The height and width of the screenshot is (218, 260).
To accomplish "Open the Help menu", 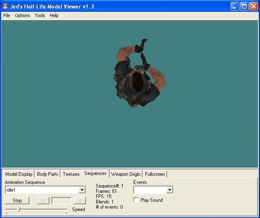I will coord(54,15).
